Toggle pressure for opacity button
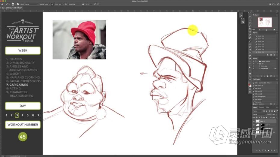This screenshot has width=280, height=157. pyautogui.click(x=53, y=4)
